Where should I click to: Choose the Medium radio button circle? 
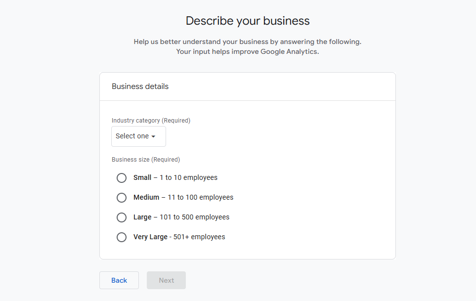(122, 198)
